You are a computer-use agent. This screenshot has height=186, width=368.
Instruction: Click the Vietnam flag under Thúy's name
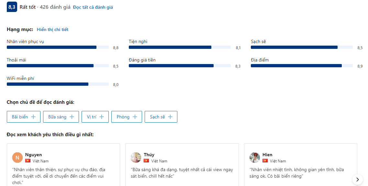click(x=146, y=161)
